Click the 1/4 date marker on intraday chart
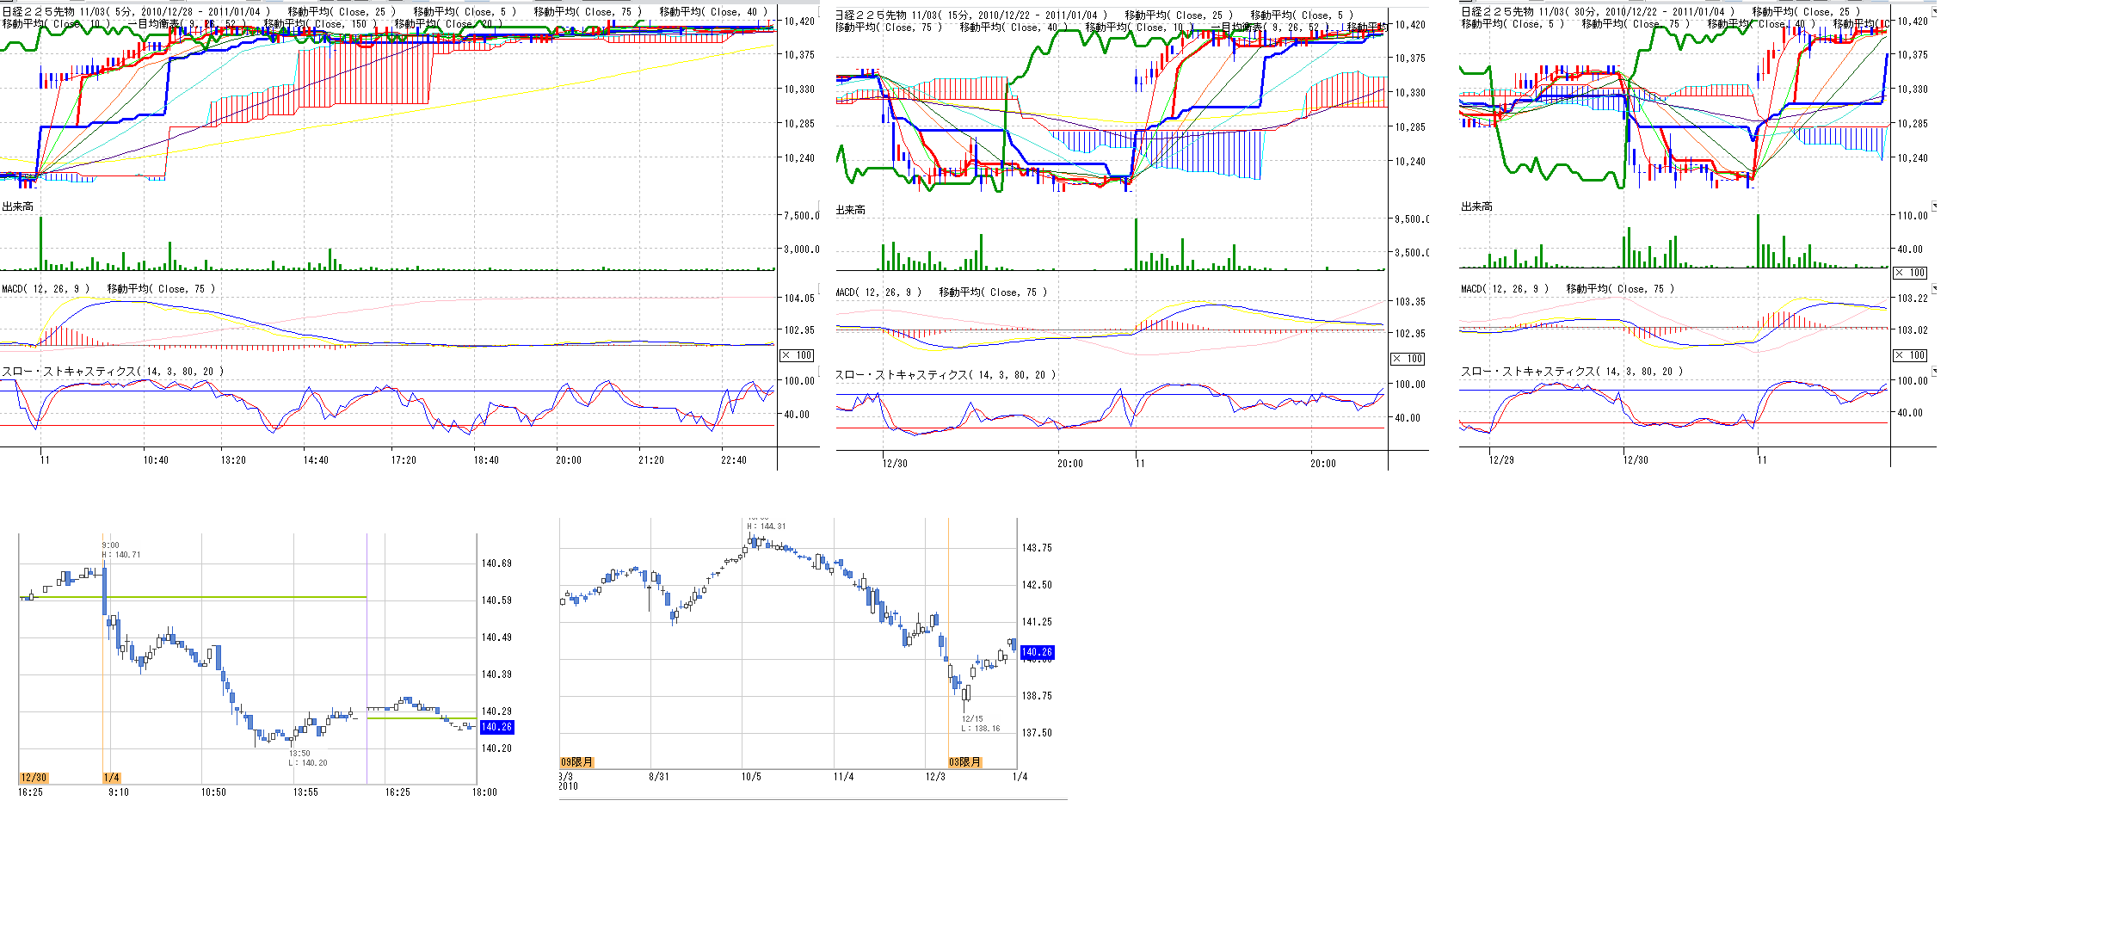The height and width of the screenshot is (936, 2101). [111, 778]
